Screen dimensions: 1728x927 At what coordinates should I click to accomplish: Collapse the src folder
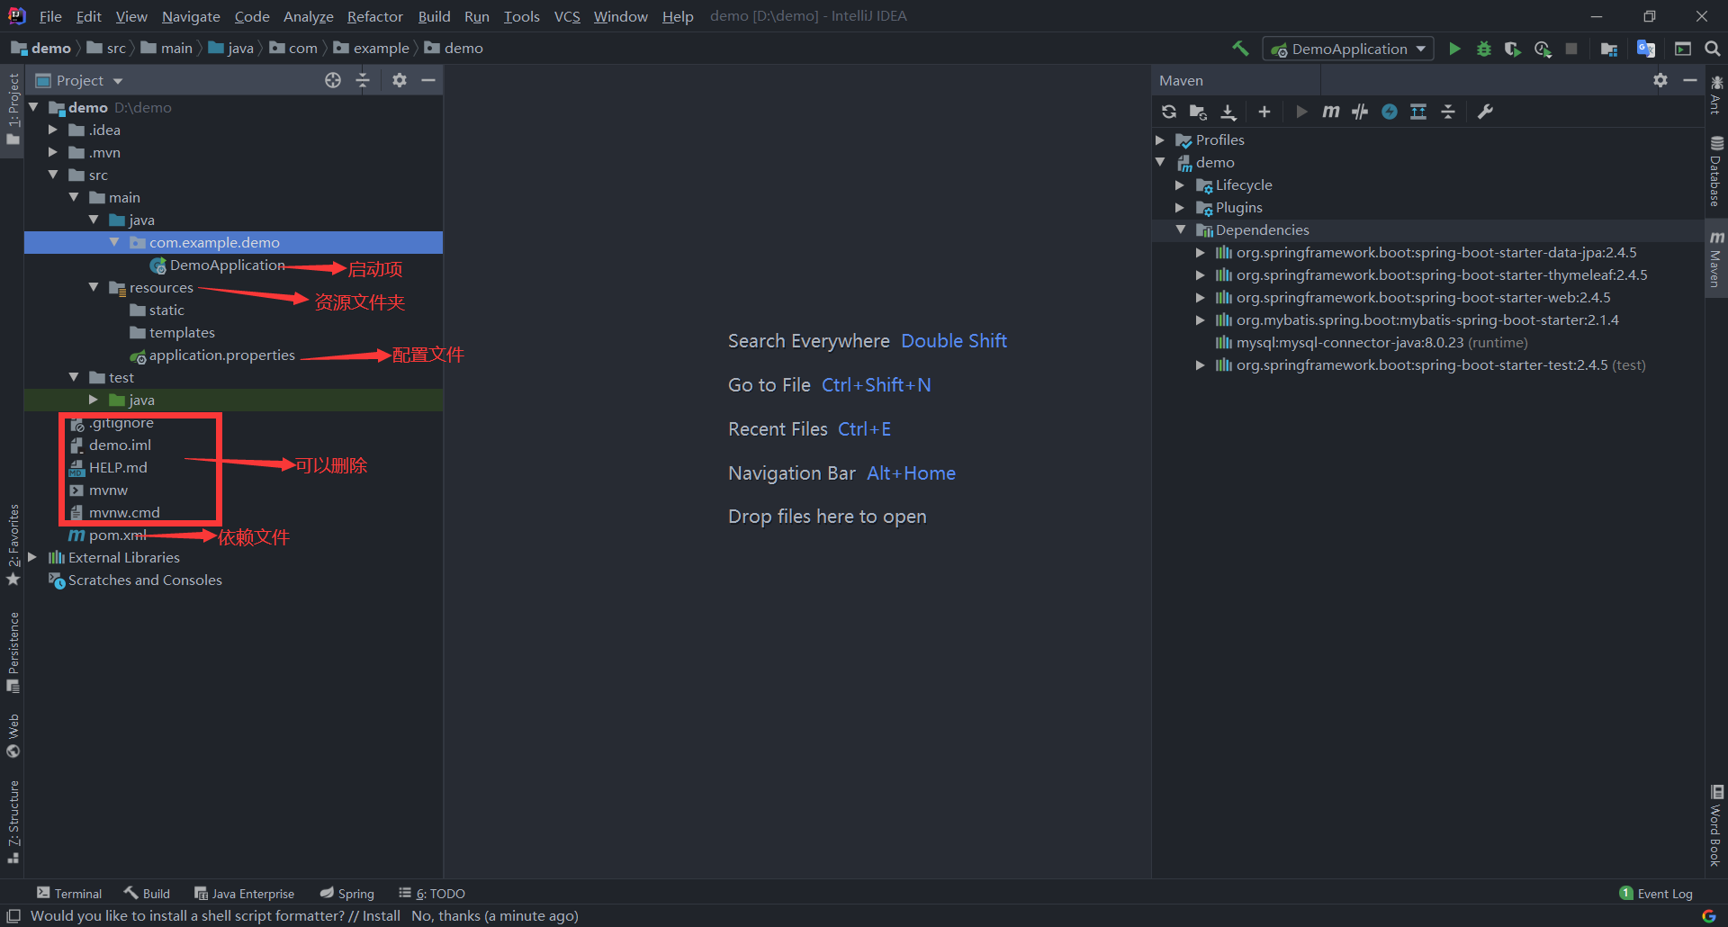[x=53, y=175]
